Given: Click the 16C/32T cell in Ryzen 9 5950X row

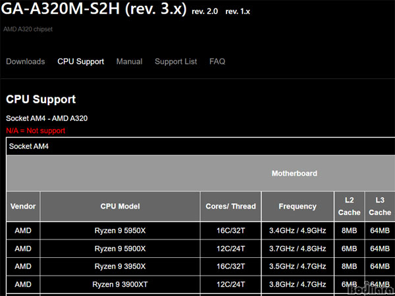Looking at the screenshot, I should click(x=231, y=231).
